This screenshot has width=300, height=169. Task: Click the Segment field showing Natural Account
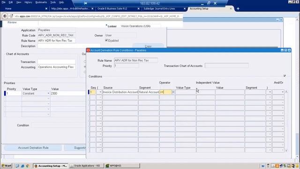pyautogui.click(x=149, y=92)
